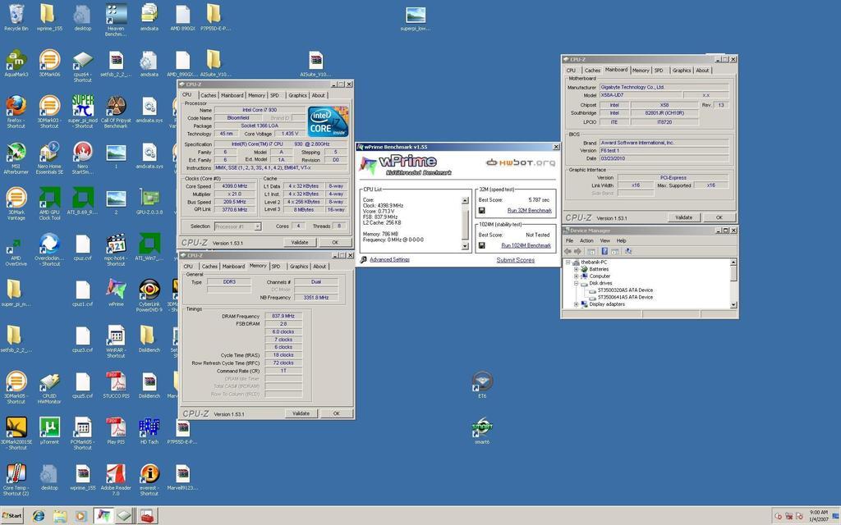This screenshot has height=525, width=841.
Task: Launch the AMD GPU Clock Tool icon
Action: coord(49,203)
